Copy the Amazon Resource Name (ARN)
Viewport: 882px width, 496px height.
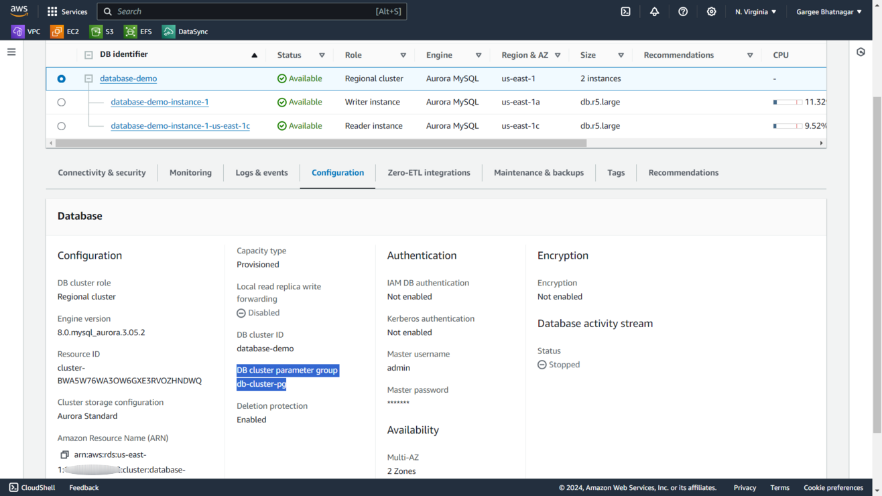[x=64, y=455]
